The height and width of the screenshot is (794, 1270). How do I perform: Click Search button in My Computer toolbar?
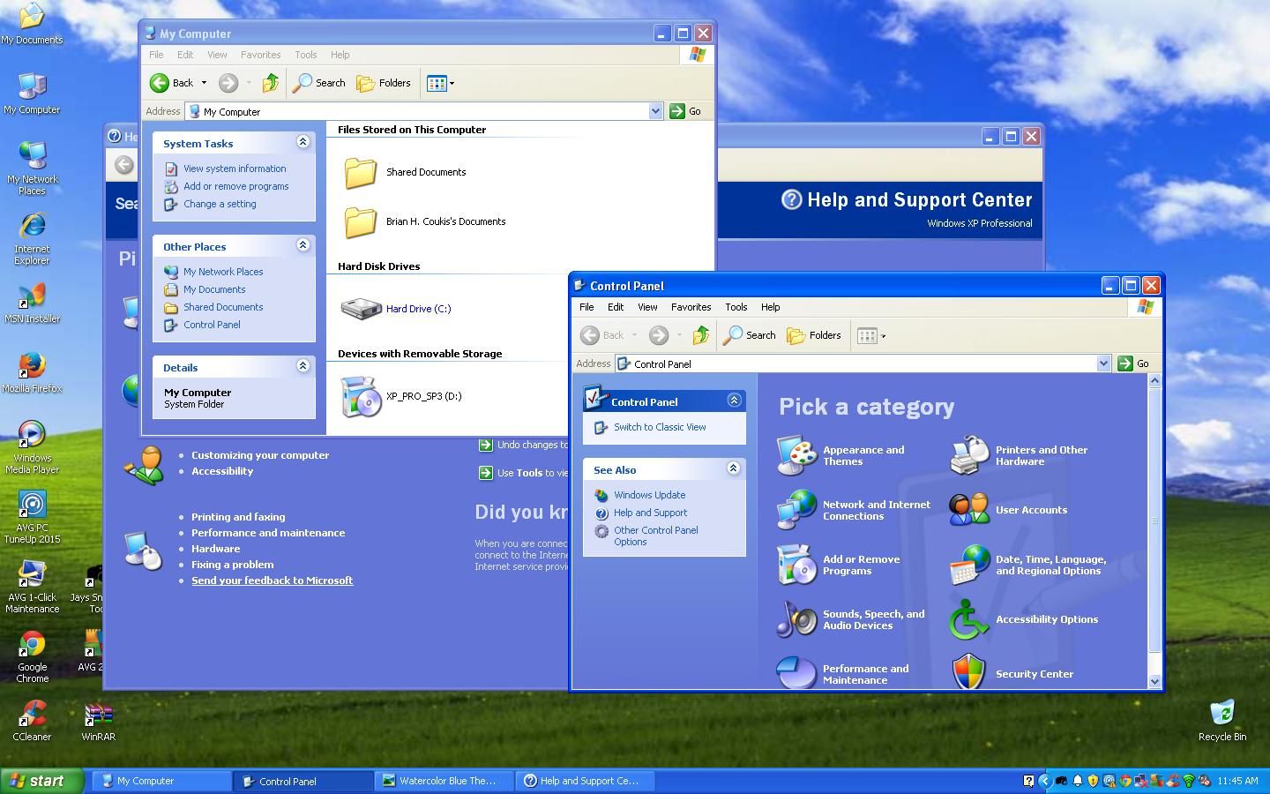click(x=319, y=83)
